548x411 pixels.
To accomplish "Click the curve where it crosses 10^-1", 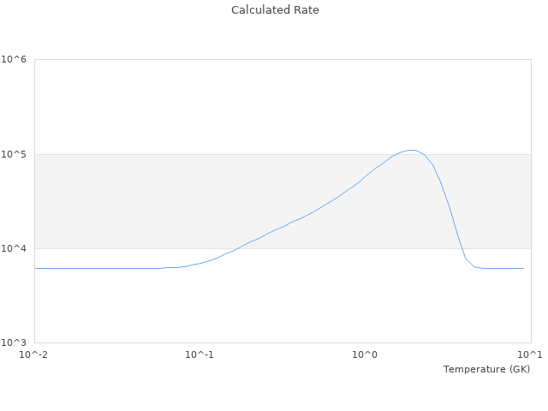I will click(x=200, y=263).
